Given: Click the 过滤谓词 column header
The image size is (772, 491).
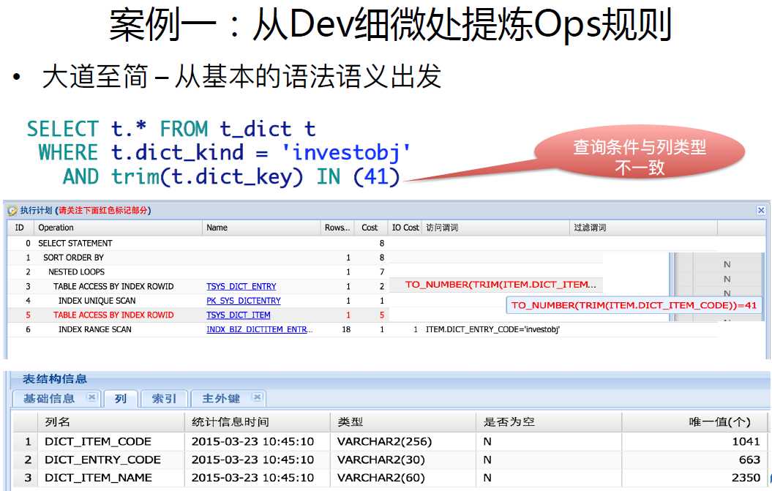Looking at the screenshot, I should (643, 228).
